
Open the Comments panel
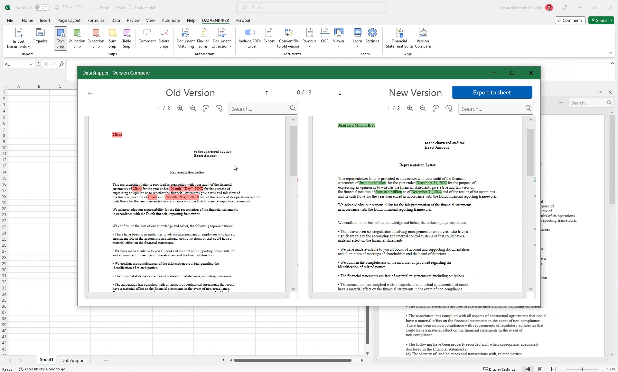pos(570,20)
